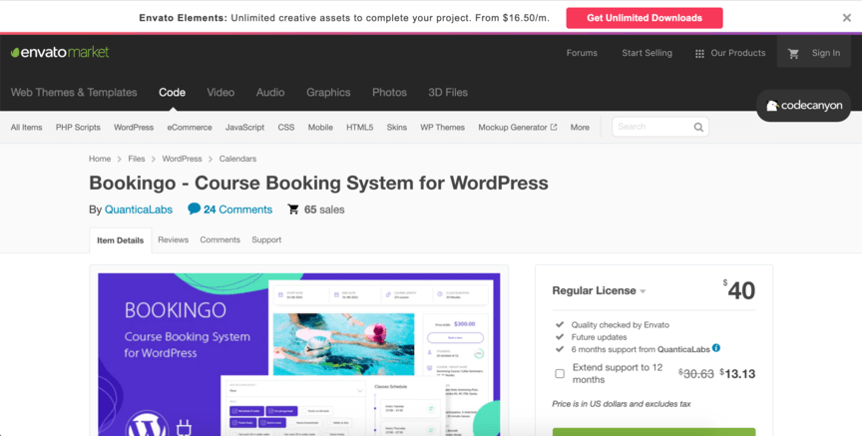Select the Code menu item
Screen dimensions: 862x436
point(172,93)
